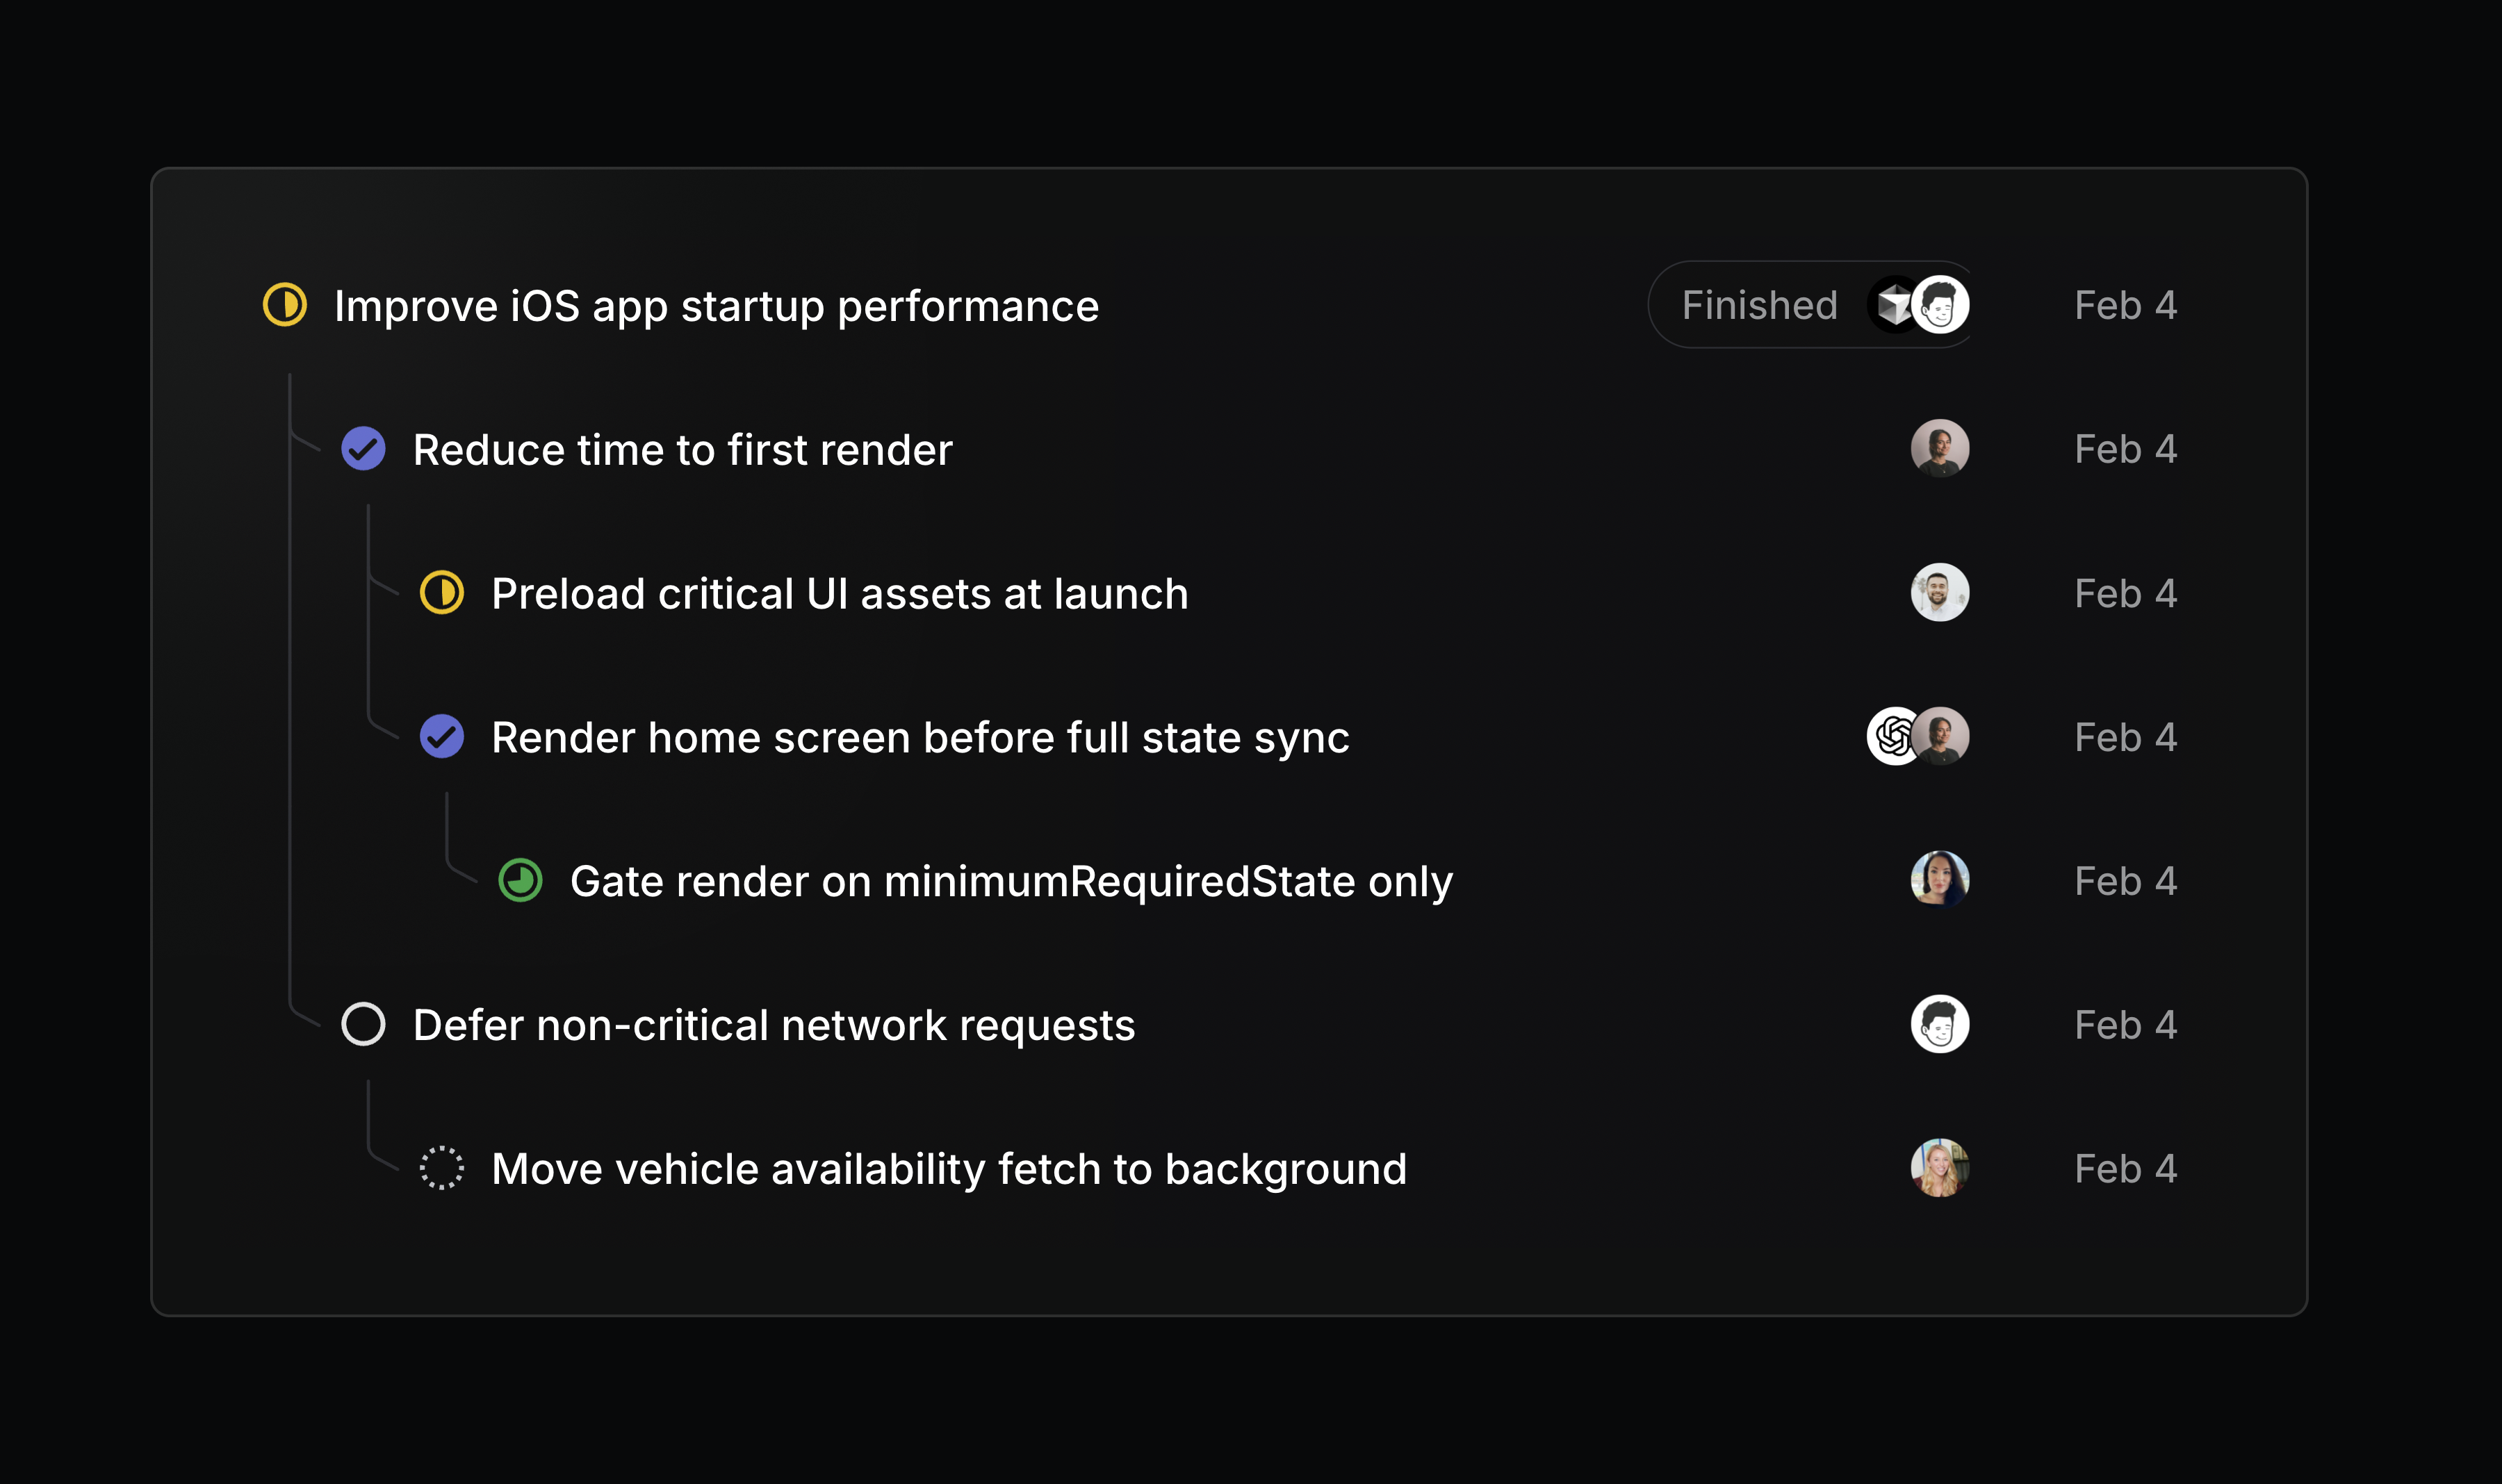Click the cartoon avatar on the "Defer non-critical network requests" row
Screen dimensions: 2502x1484
coord(1939,1024)
